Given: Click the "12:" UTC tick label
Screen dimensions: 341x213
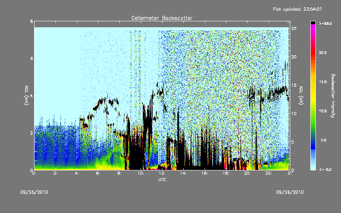Looking at the screenshot, I should click(x=162, y=173).
